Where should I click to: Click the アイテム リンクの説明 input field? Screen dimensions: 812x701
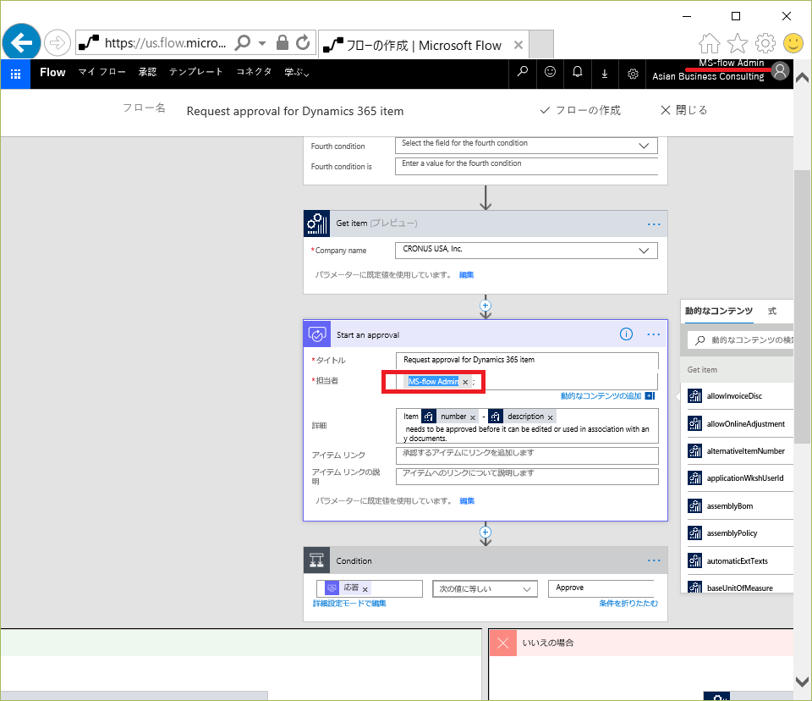tap(527, 476)
